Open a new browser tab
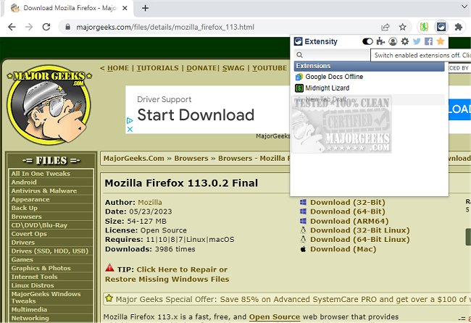This screenshot has height=323, width=471. coord(145,8)
